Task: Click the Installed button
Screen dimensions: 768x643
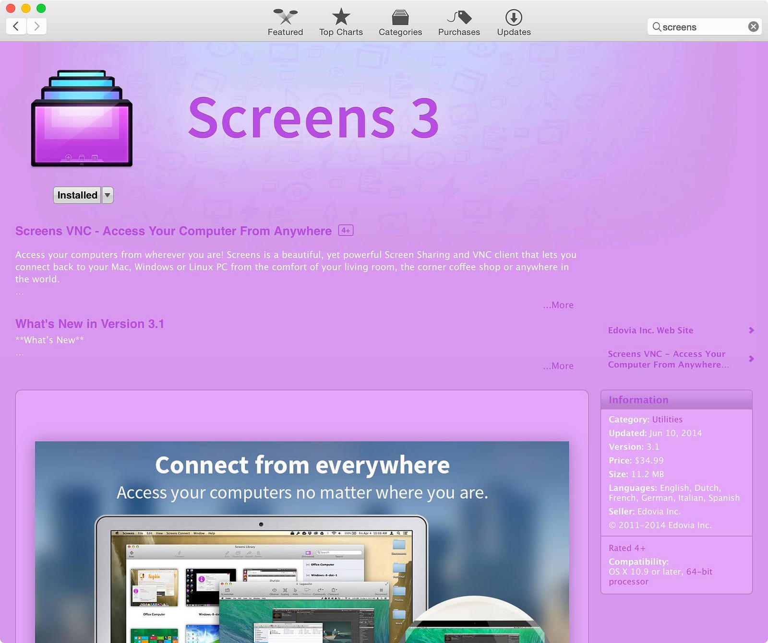Action: point(77,195)
